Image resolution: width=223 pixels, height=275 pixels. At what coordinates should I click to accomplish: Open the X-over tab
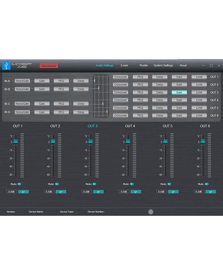[124, 65]
